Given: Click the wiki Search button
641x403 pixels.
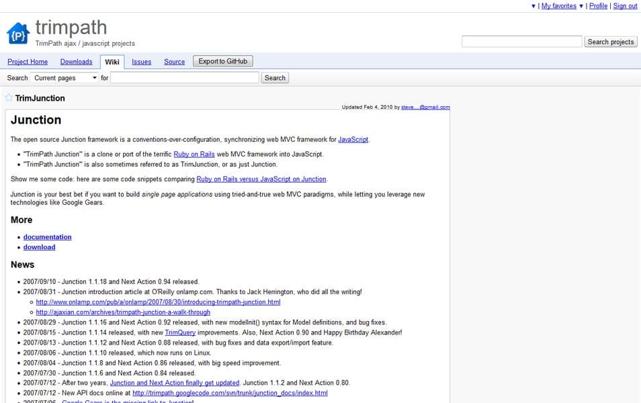Looking at the screenshot, I should 275,78.
